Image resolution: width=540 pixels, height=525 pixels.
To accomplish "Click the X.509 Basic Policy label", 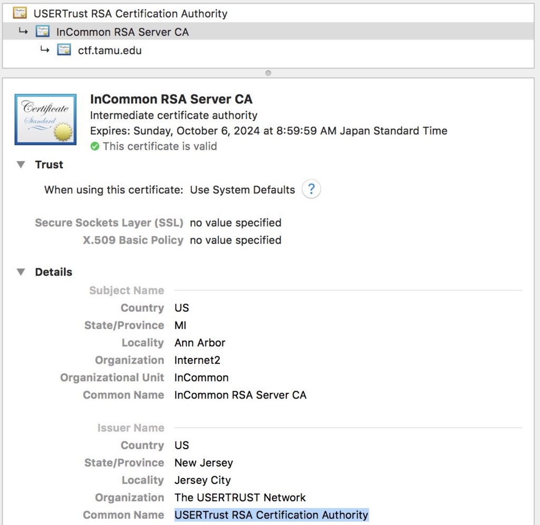I will coord(133,240).
